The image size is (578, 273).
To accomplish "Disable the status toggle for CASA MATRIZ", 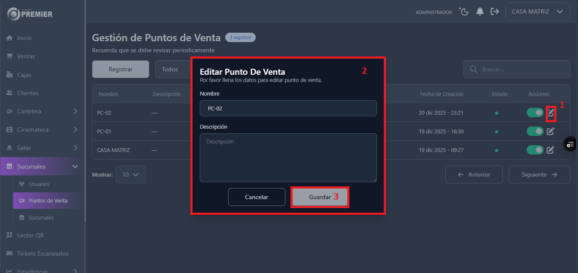I will pyautogui.click(x=535, y=150).
